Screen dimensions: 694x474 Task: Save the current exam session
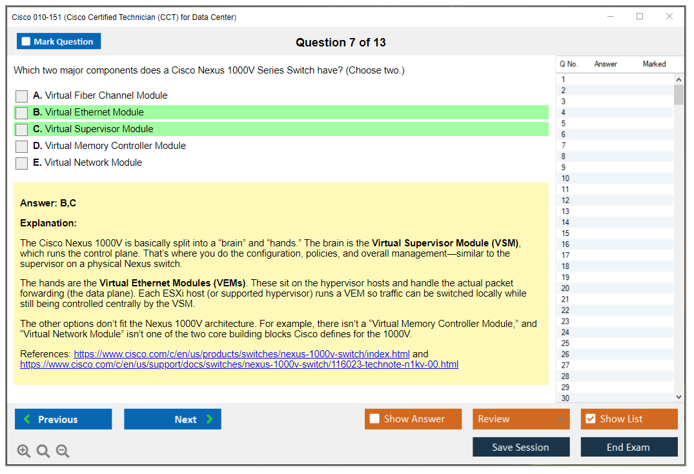520,447
